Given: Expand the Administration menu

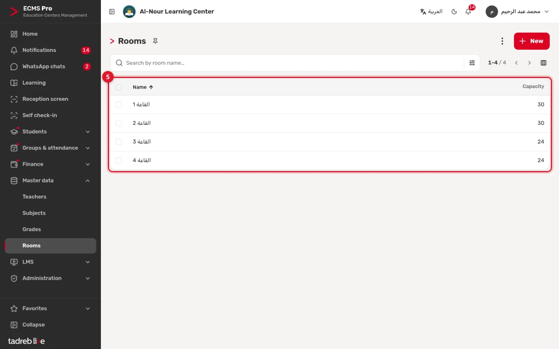Looking at the screenshot, I should tap(51, 278).
